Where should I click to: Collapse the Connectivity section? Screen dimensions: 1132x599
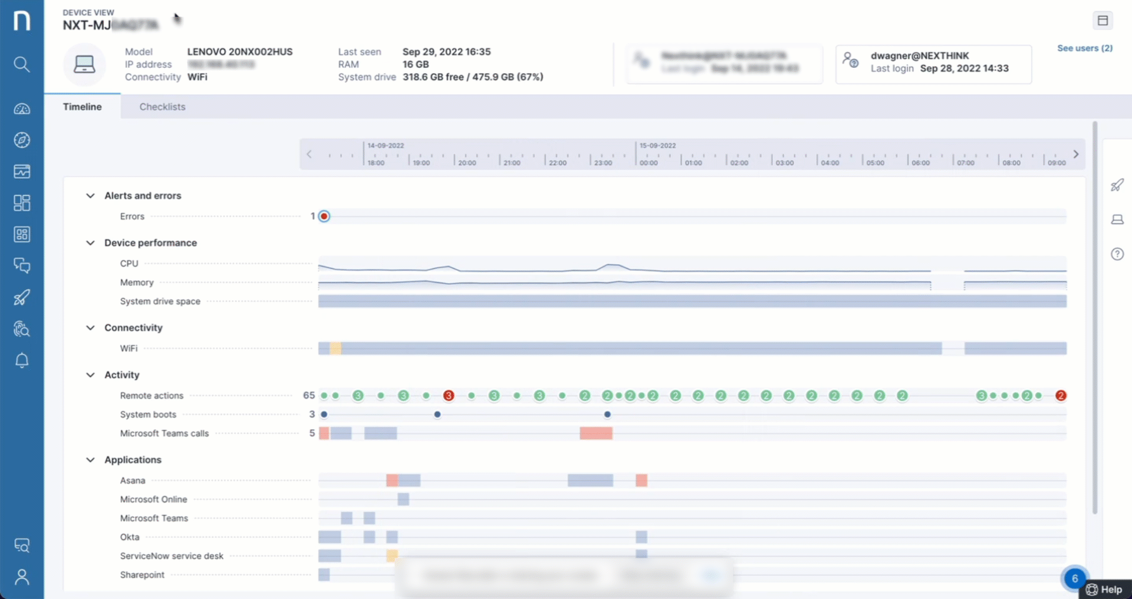pyautogui.click(x=90, y=328)
